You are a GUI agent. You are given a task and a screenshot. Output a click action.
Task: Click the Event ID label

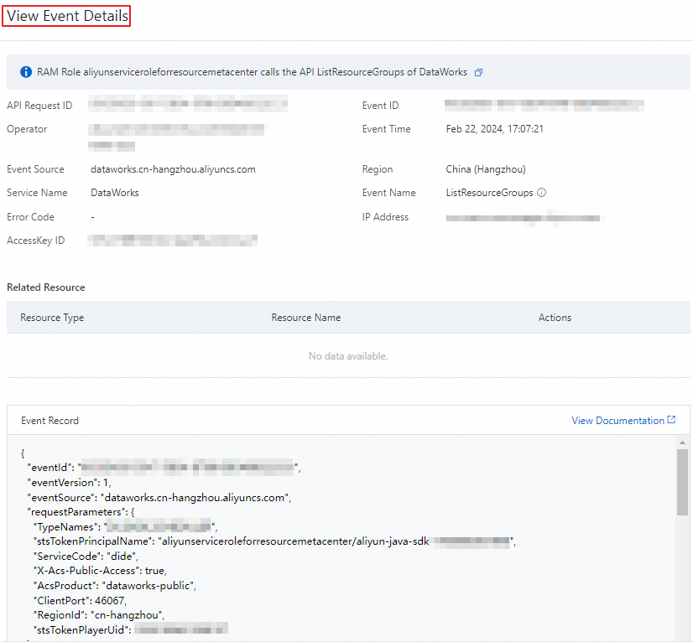[x=381, y=106]
